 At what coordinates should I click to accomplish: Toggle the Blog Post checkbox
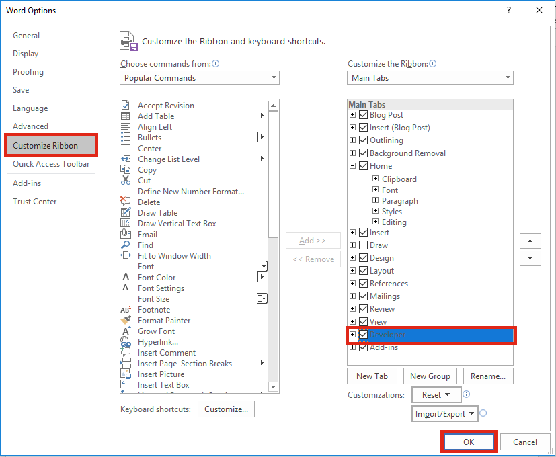(362, 114)
